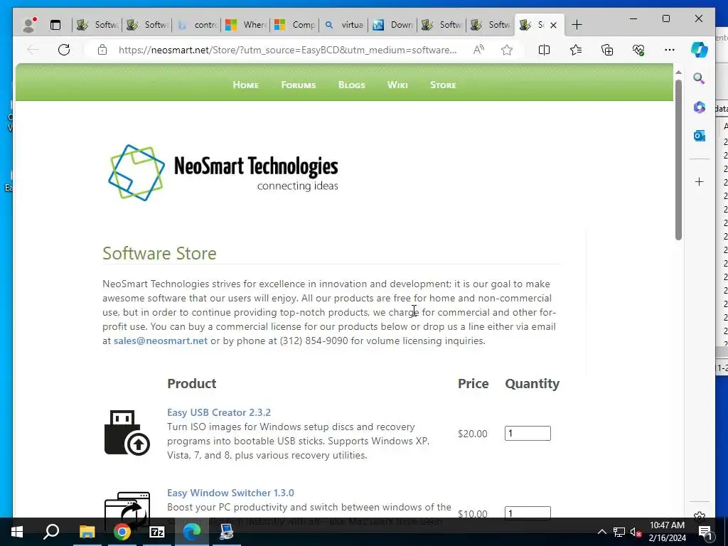The height and width of the screenshot is (546, 728).
Task: Open 7-Zip from taskbar
Action: [157, 532]
